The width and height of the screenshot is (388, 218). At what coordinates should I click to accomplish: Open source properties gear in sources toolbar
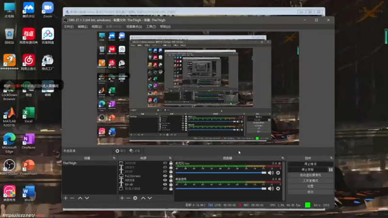coord(135,198)
